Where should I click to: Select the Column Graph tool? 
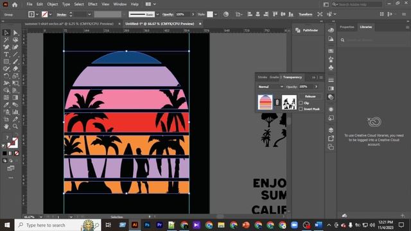(15, 112)
